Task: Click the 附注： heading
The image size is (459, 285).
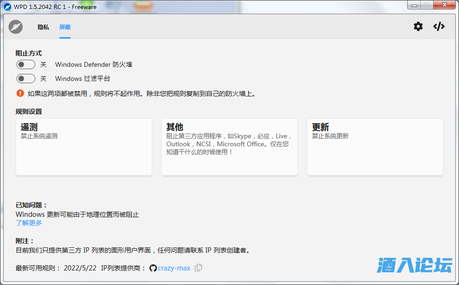Action: pos(25,241)
